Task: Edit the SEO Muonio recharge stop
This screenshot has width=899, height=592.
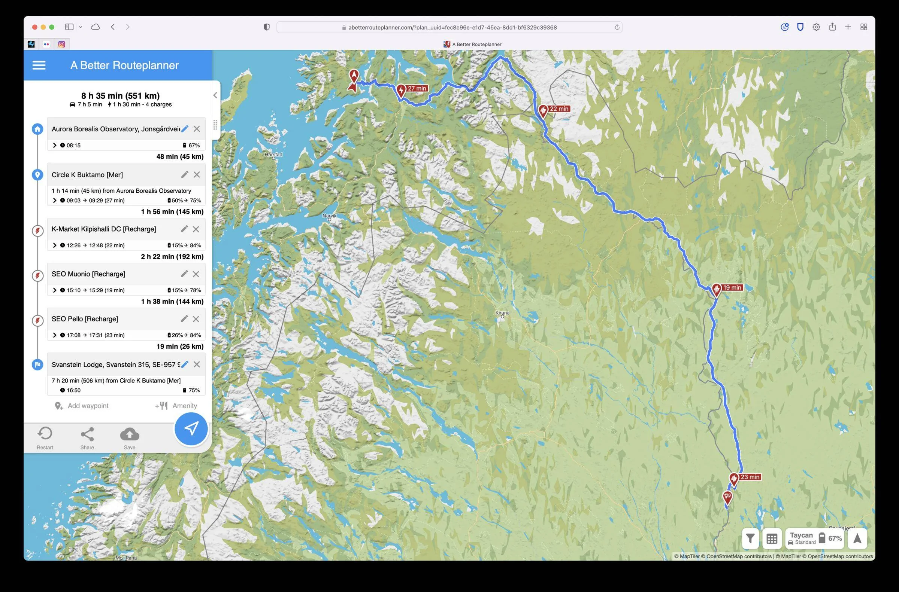Action: tap(184, 274)
